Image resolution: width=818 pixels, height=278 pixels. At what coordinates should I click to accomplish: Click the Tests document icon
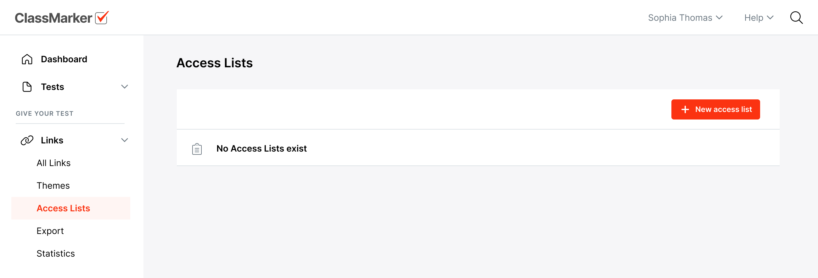(27, 87)
